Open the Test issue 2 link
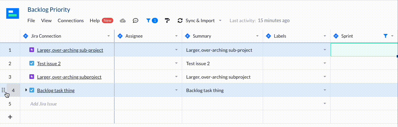Image resolution: width=398 pixels, height=127 pixels. tap(49, 63)
